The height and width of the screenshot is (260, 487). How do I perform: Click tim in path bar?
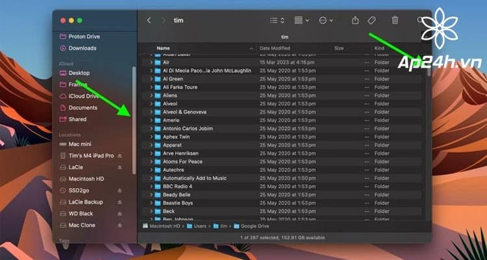(x=220, y=226)
